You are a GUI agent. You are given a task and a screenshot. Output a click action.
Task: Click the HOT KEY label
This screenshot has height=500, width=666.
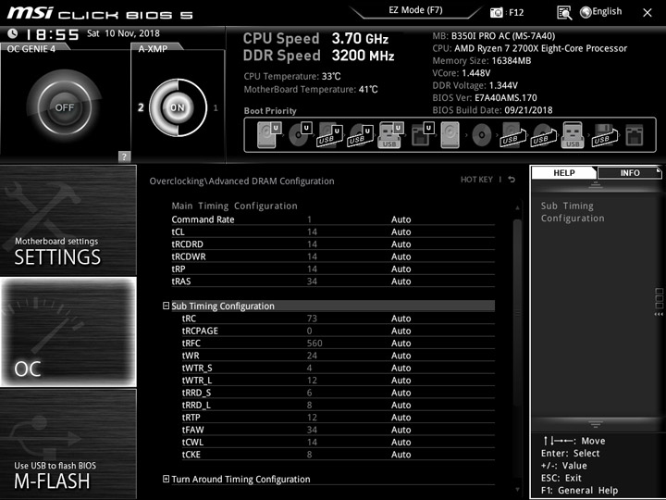point(476,180)
